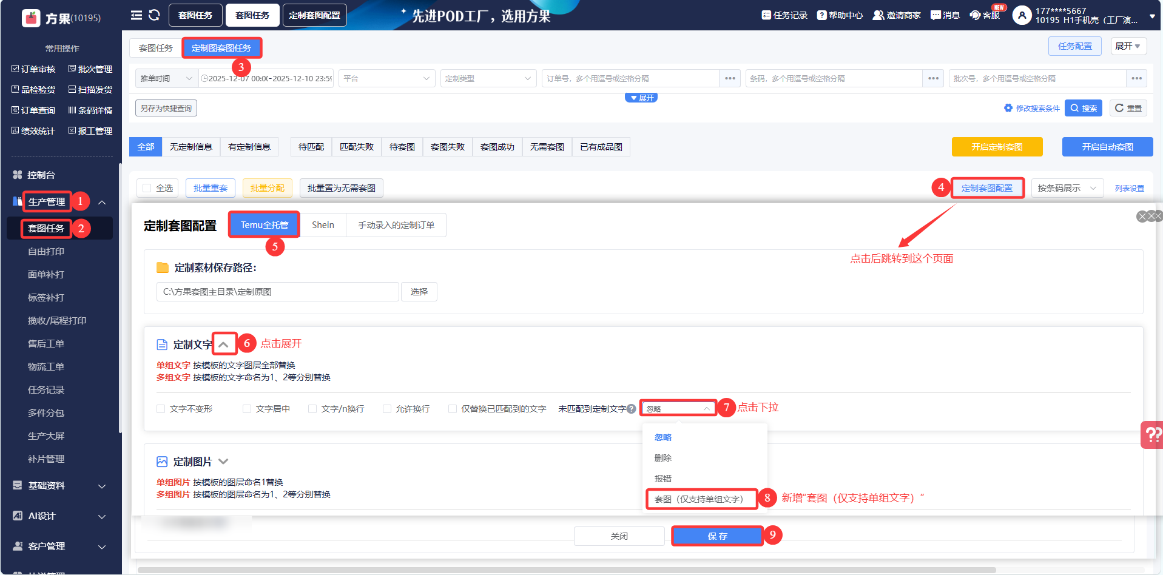Click the refresh icon beside the hamburger menu
This screenshot has width=1163, height=575.
154,15
